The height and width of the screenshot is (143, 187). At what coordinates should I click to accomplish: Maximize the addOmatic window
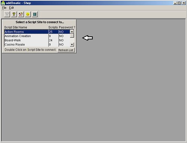(179, 3)
